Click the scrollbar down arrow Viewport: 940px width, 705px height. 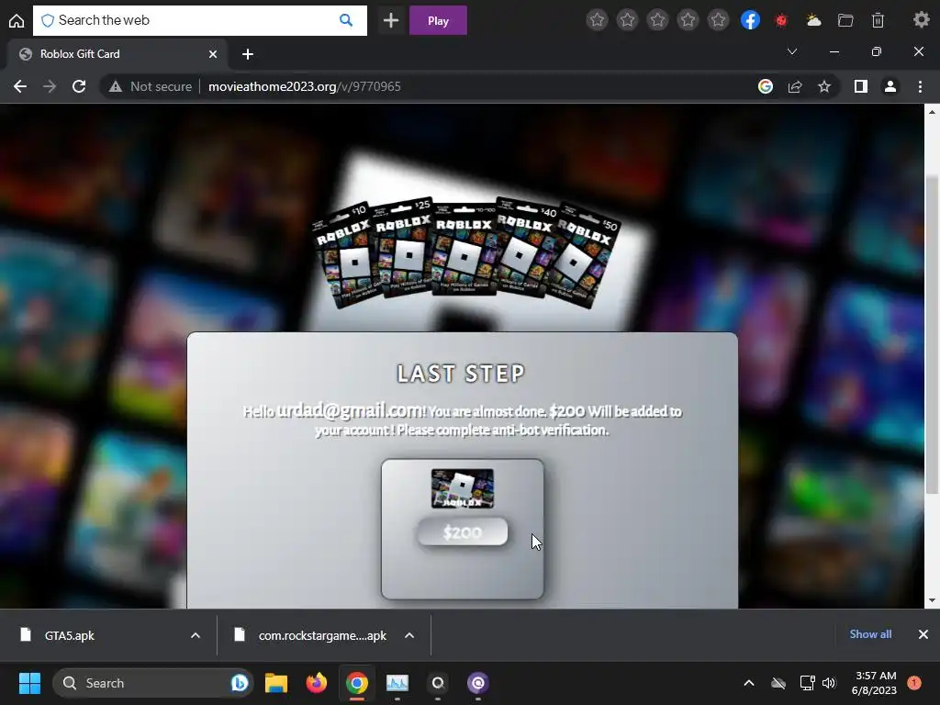tap(932, 600)
